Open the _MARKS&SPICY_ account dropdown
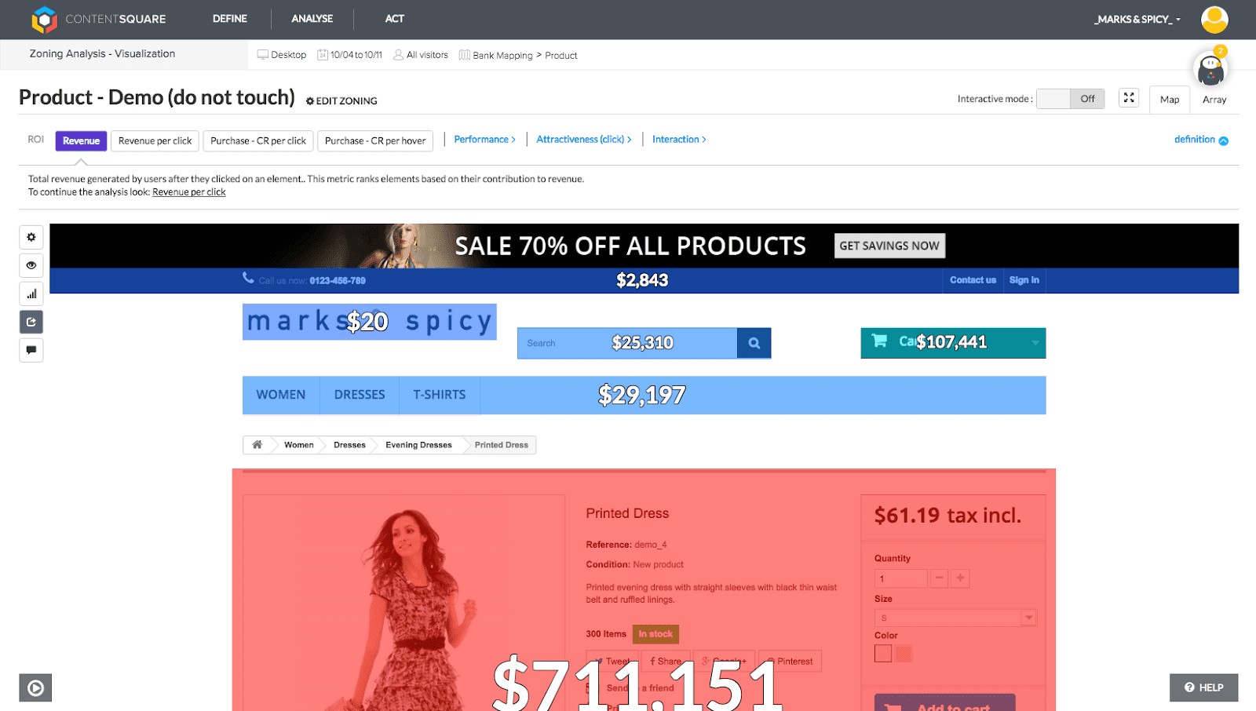 (x=1137, y=20)
